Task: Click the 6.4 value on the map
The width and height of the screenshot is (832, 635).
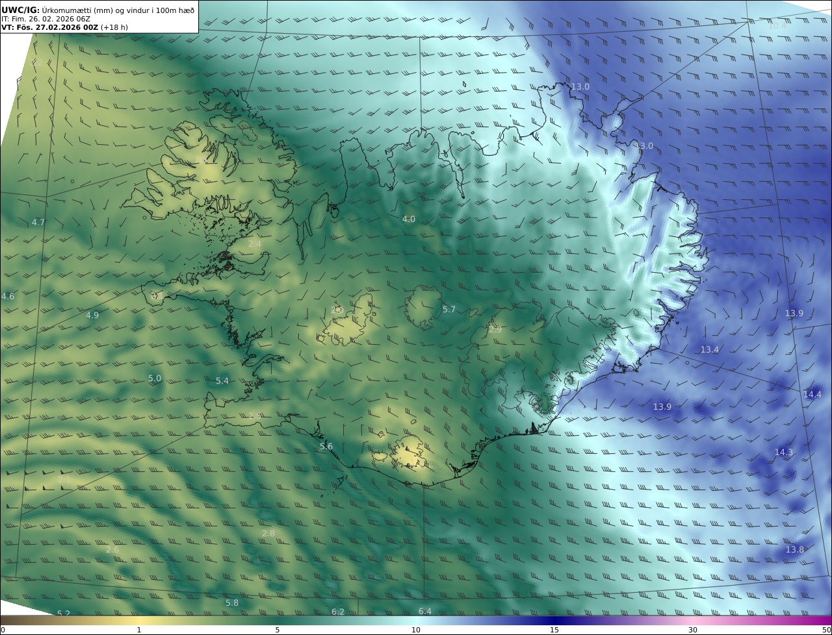Action: point(425,611)
